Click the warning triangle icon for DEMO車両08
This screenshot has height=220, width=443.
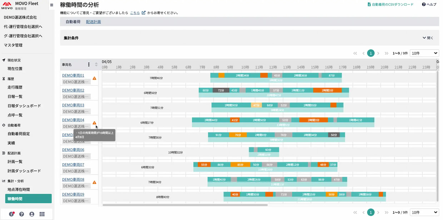tap(94, 182)
